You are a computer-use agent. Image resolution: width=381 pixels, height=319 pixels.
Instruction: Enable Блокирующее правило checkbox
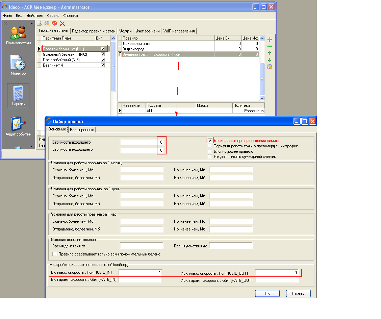210,151
